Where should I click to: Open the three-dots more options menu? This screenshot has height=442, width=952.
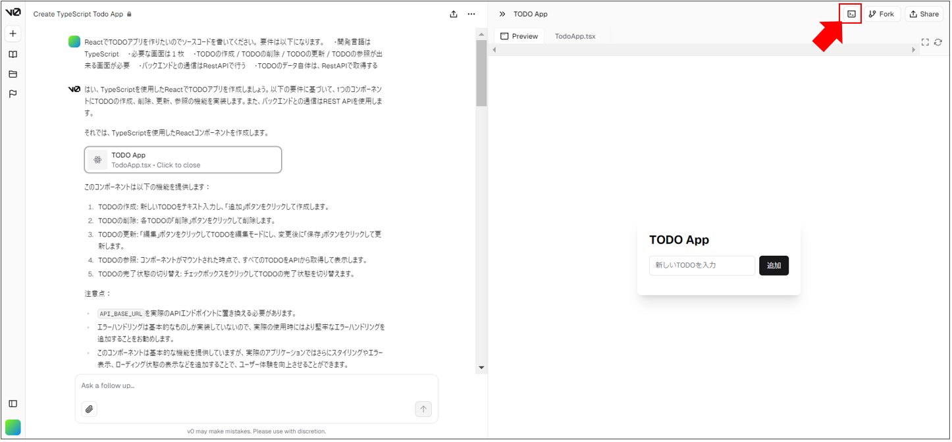[x=471, y=14]
